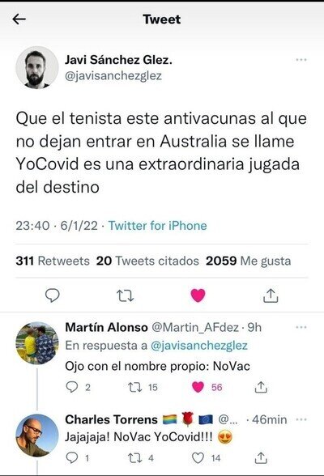Reply to the main tweet with comment icon
Viewport: 324px width, 476px height.
click(52, 295)
